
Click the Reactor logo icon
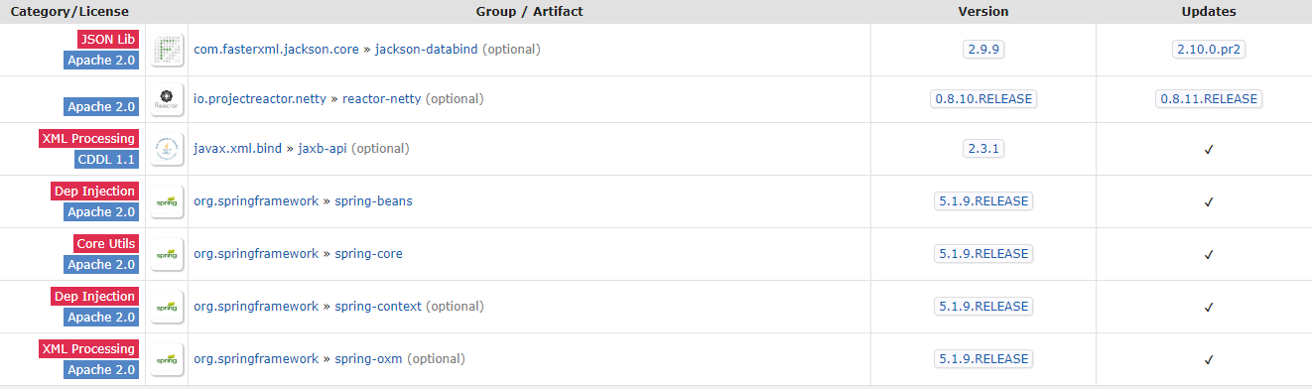(x=167, y=99)
